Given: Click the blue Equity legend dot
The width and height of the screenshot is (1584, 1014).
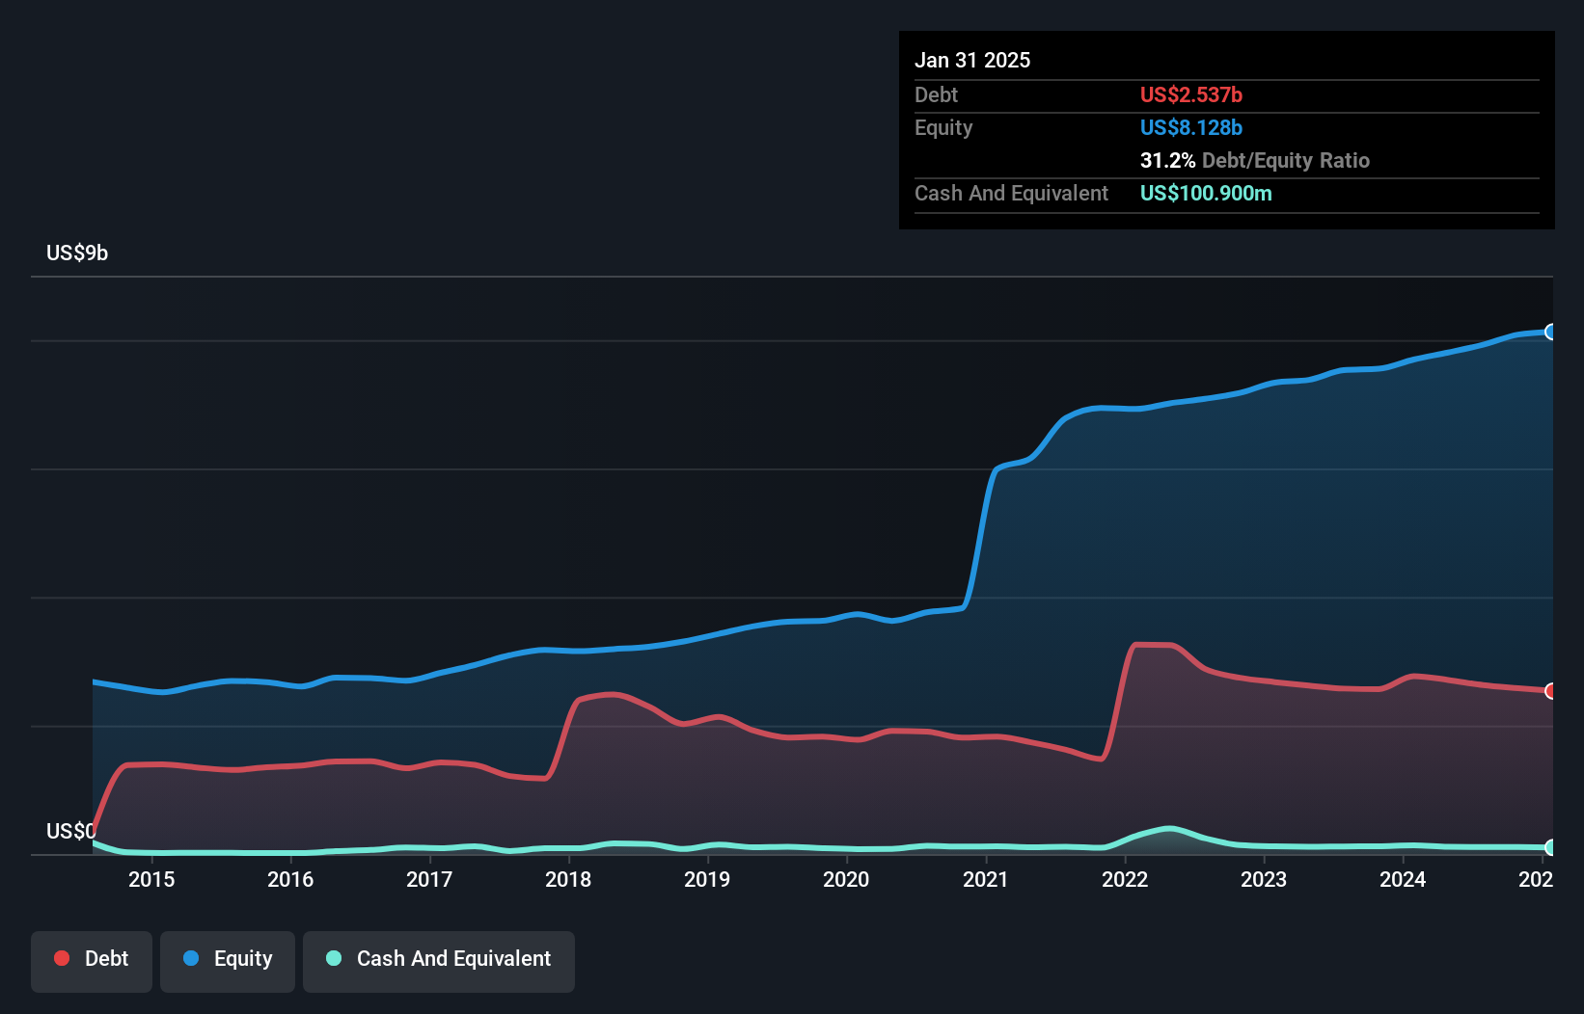Looking at the screenshot, I should pyautogui.click(x=191, y=958).
